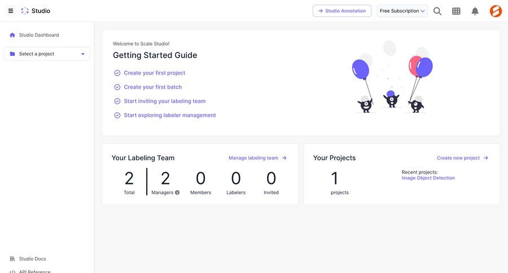Click the Studio brand title

point(41,11)
